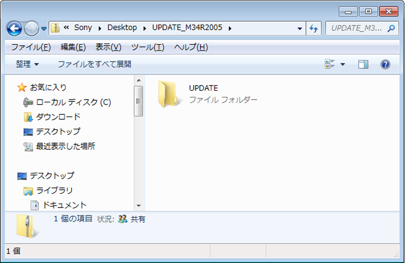The width and height of the screenshot is (405, 263).
Task: Open ダウンロード folder in favorites
Action: tap(58, 117)
